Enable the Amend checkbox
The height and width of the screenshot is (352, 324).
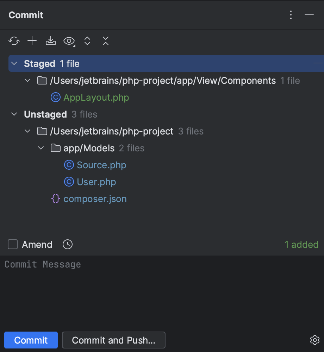[x=12, y=244]
